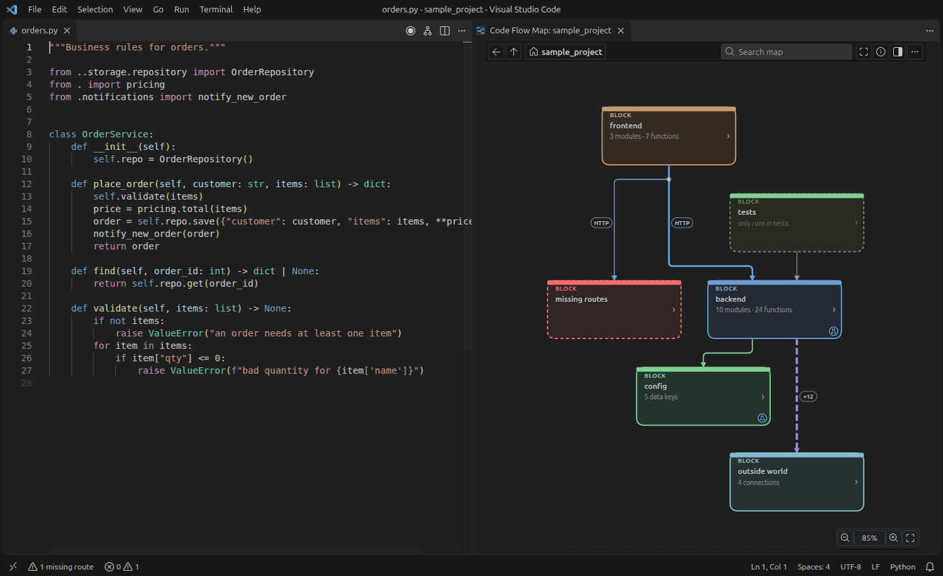This screenshot has height=576, width=943.
Task: Open the flow-map tree icon beside the split editor button
Action: click(x=428, y=31)
